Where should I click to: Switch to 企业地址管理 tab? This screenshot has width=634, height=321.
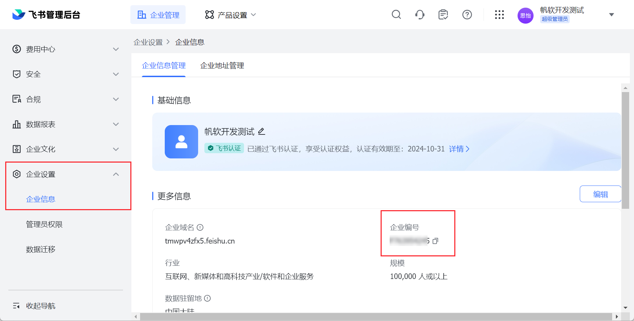tap(222, 65)
